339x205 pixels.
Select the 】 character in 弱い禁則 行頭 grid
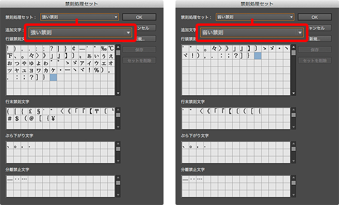click(x=249, y=49)
